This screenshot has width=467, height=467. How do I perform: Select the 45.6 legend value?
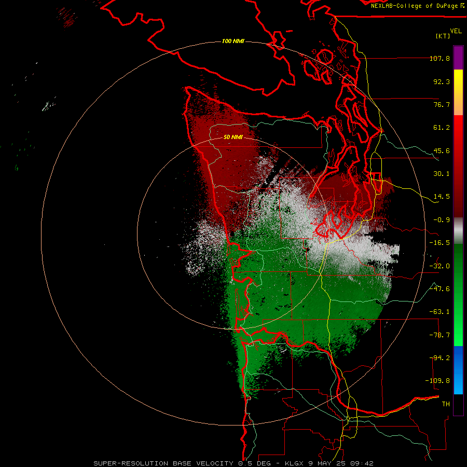pos(442,150)
